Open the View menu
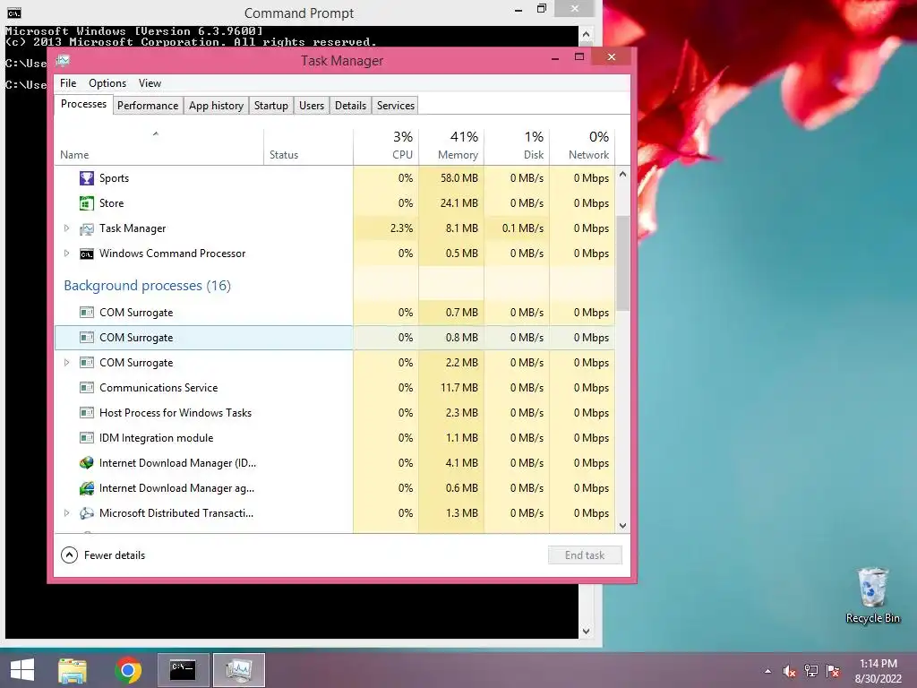This screenshot has width=917, height=688. tap(150, 83)
